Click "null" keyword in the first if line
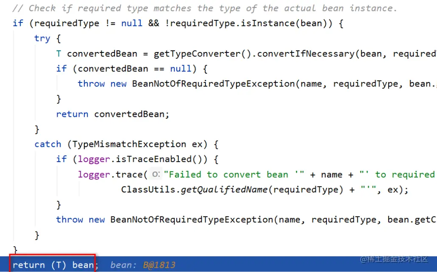Image resolution: width=437 pixels, height=272 pixels. coord(132,23)
